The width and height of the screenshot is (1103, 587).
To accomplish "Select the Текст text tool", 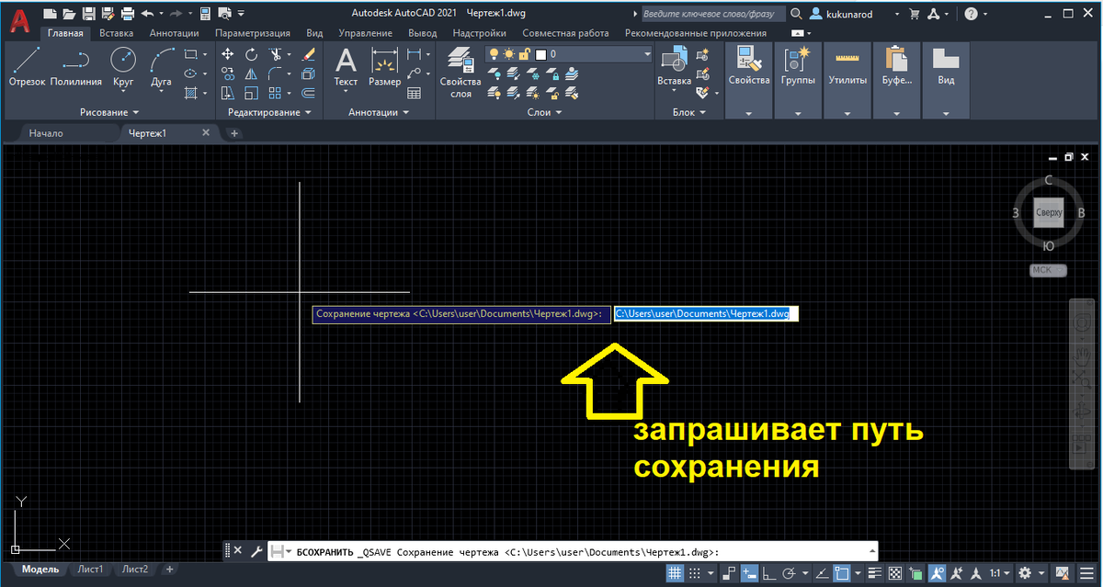I will tap(346, 67).
